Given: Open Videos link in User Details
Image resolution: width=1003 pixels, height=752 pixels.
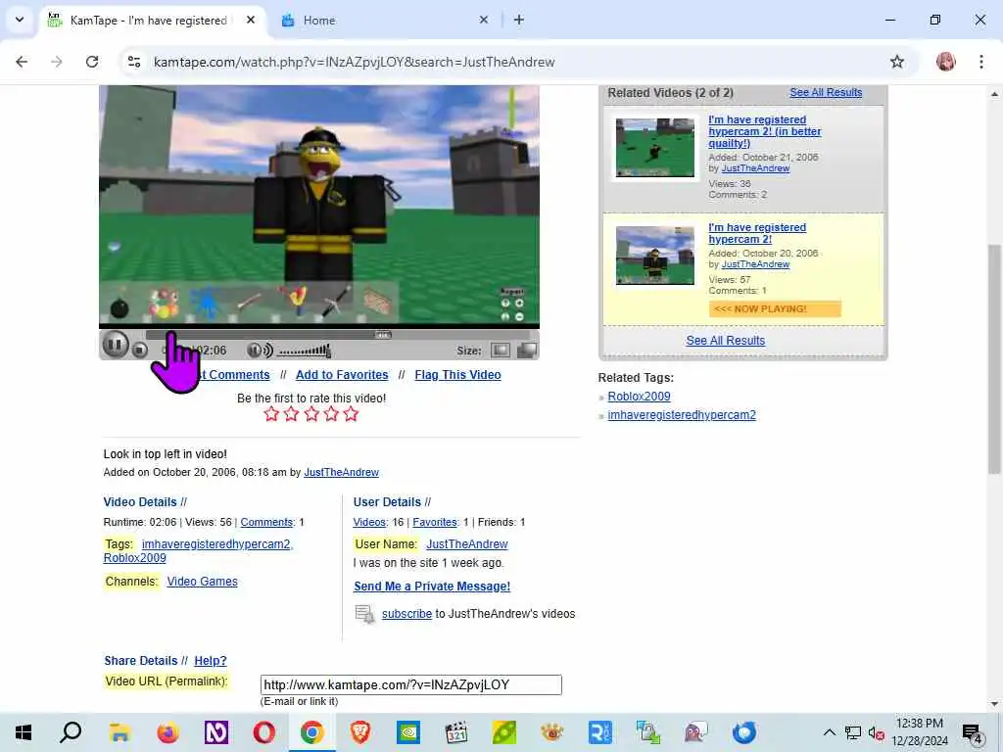Looking at the screenshot, I should [x=369, y=522].
